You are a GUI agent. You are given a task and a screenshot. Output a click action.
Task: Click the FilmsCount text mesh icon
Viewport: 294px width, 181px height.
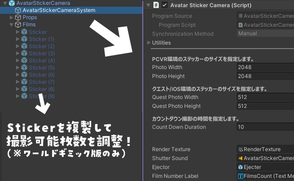241,176
